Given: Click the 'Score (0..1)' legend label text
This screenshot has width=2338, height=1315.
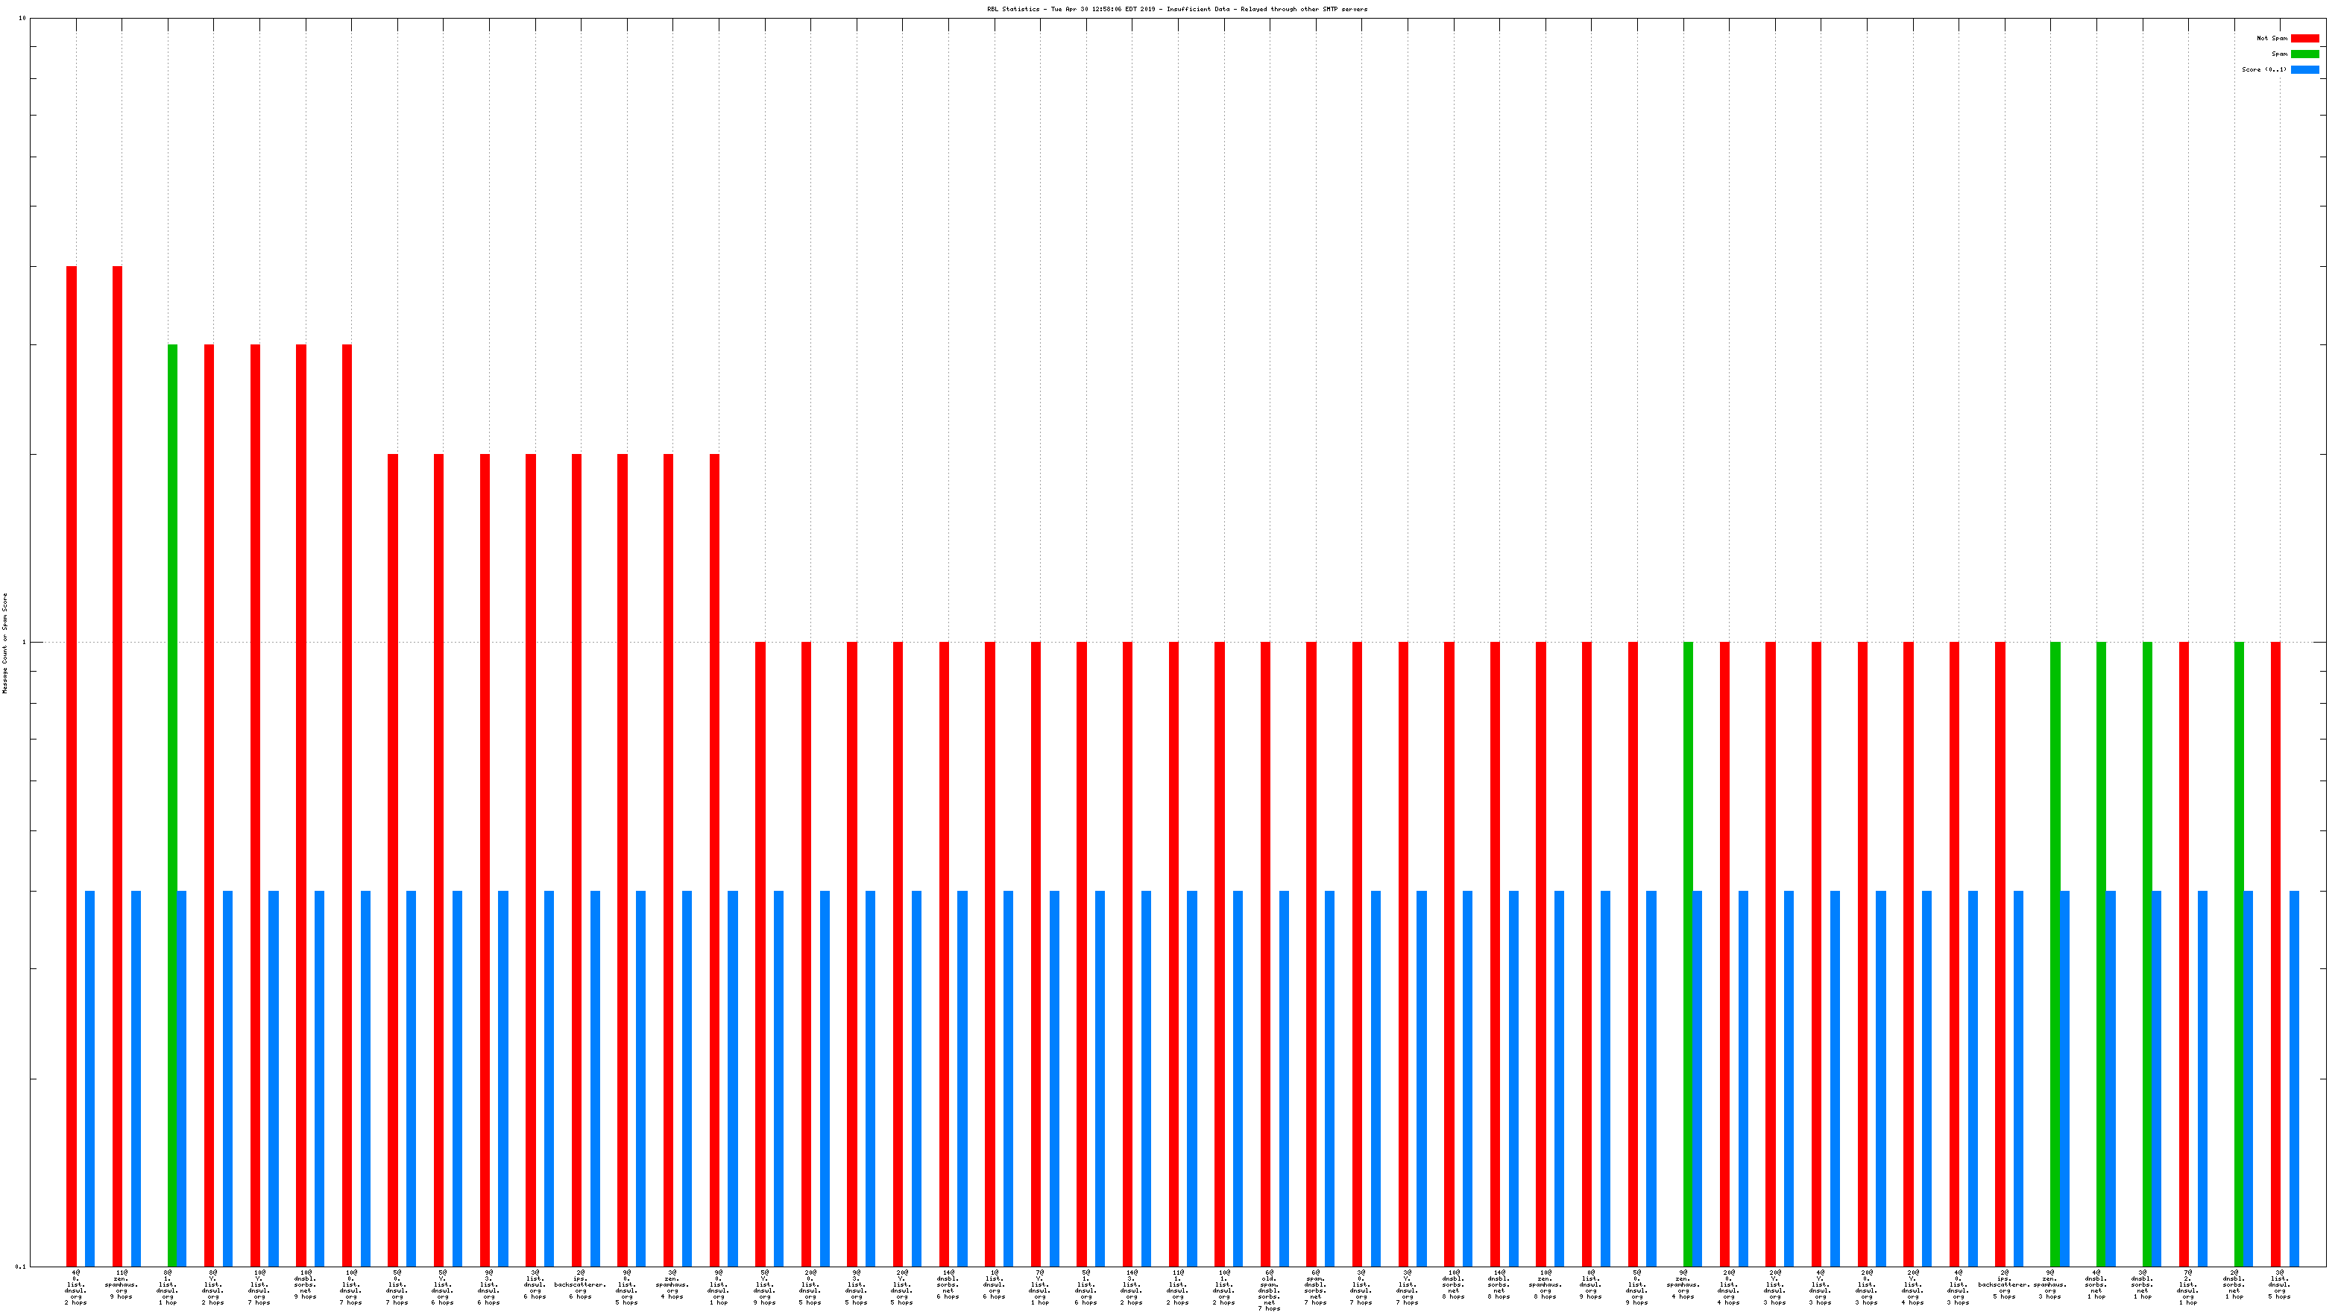Looking at the screenshot, I should (x=2263, y=69).
